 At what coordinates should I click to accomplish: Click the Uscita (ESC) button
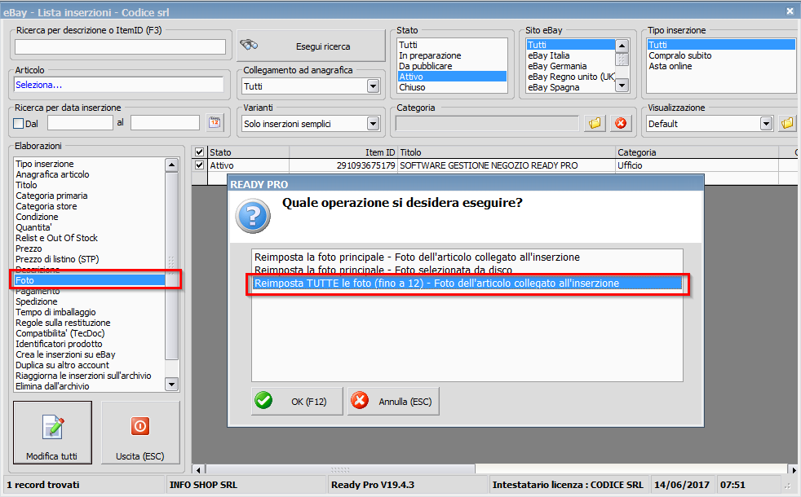coord(140,432)
